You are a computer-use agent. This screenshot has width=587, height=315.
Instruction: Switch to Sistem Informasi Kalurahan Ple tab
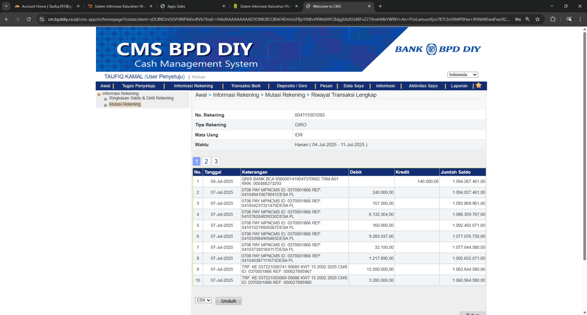pos(265,6)
